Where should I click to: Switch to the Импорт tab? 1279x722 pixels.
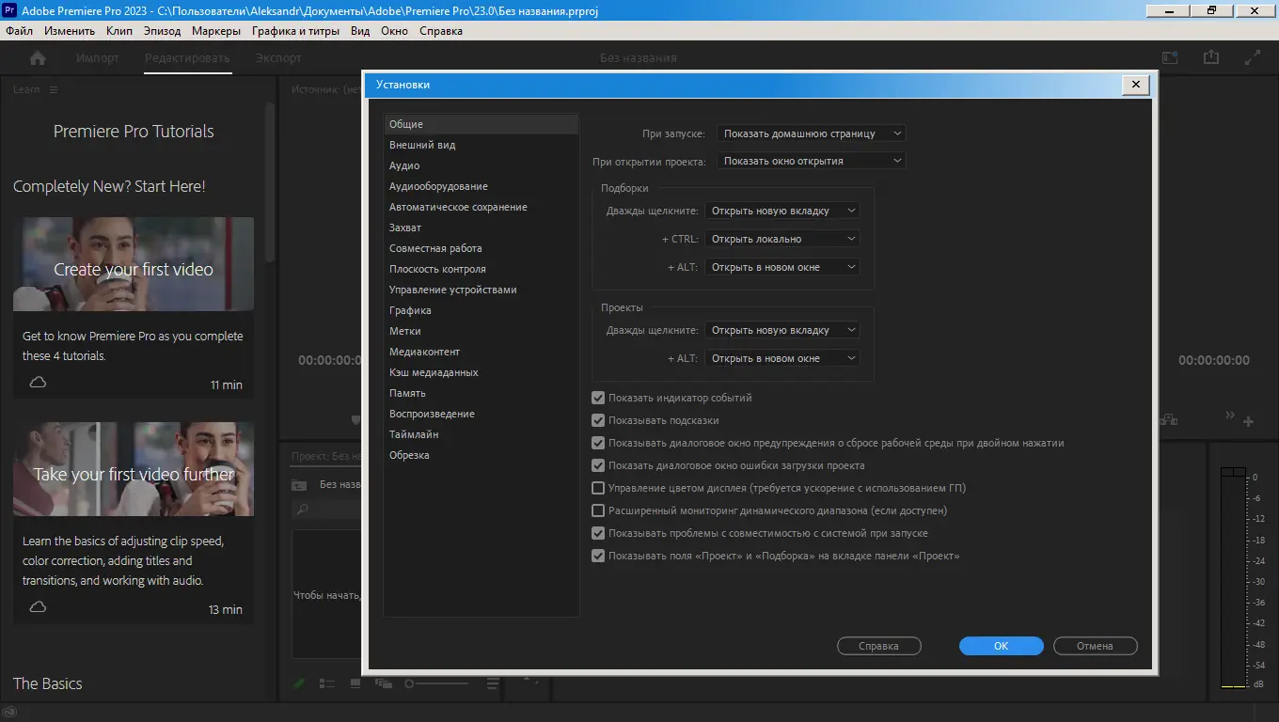tap(98, 58)
